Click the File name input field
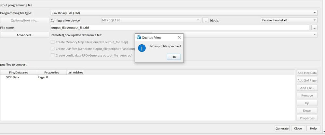 (x=180, y=28)
